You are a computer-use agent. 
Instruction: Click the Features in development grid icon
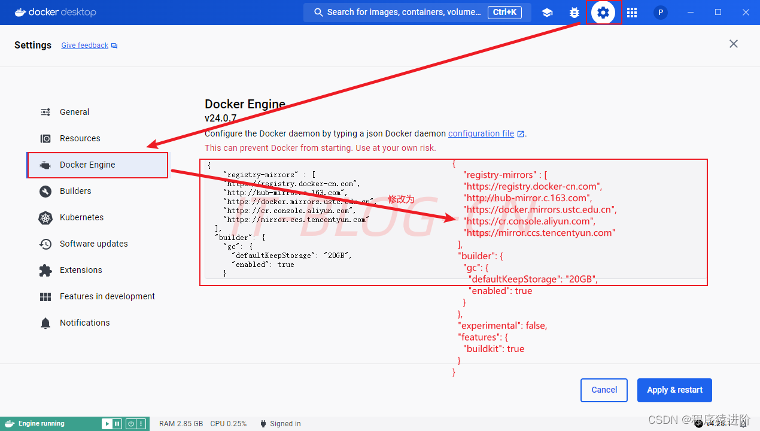tap(45, 297)
